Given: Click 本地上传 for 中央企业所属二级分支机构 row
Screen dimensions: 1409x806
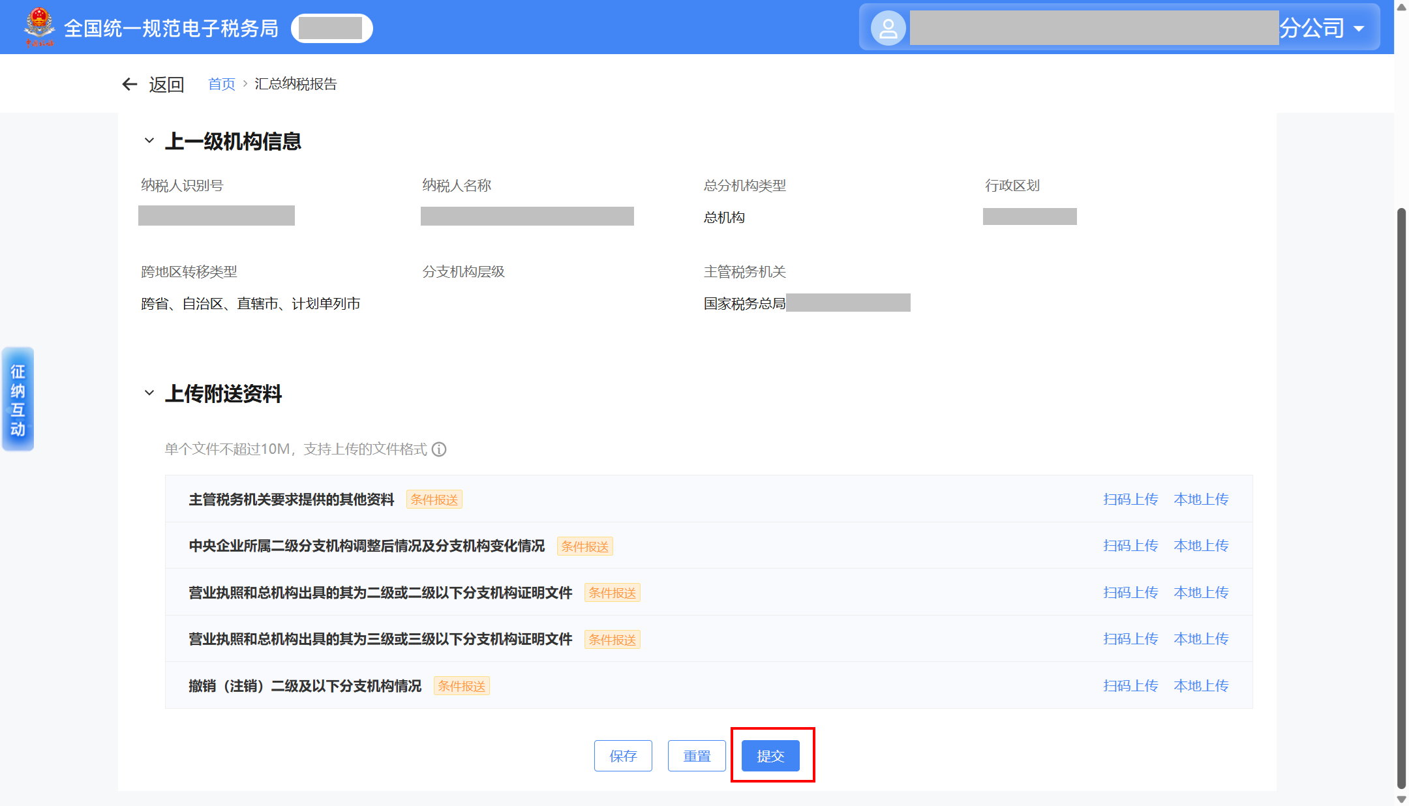Looking at the screenshot, I should point(1201,546).
